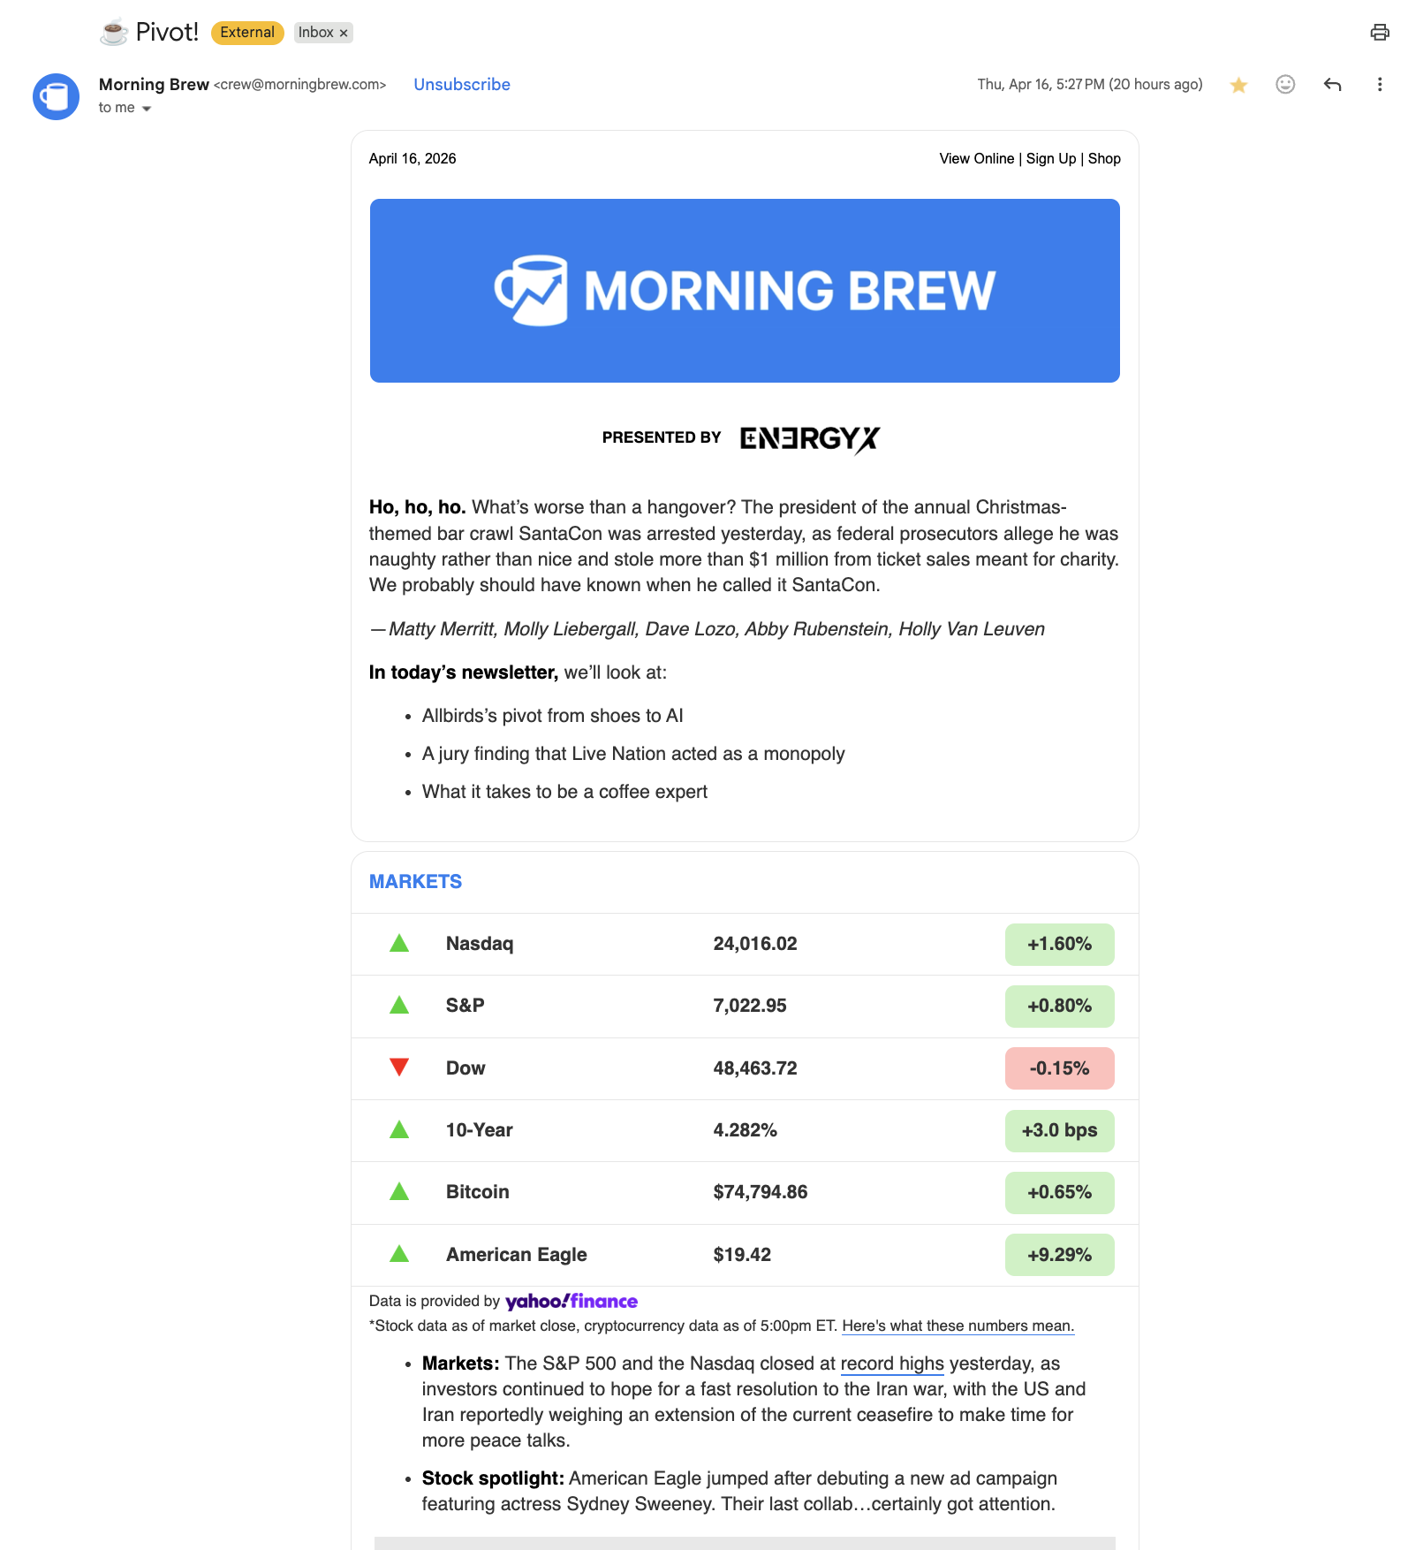
Task: Click the S&P green up arrow
Action: 399,1006
